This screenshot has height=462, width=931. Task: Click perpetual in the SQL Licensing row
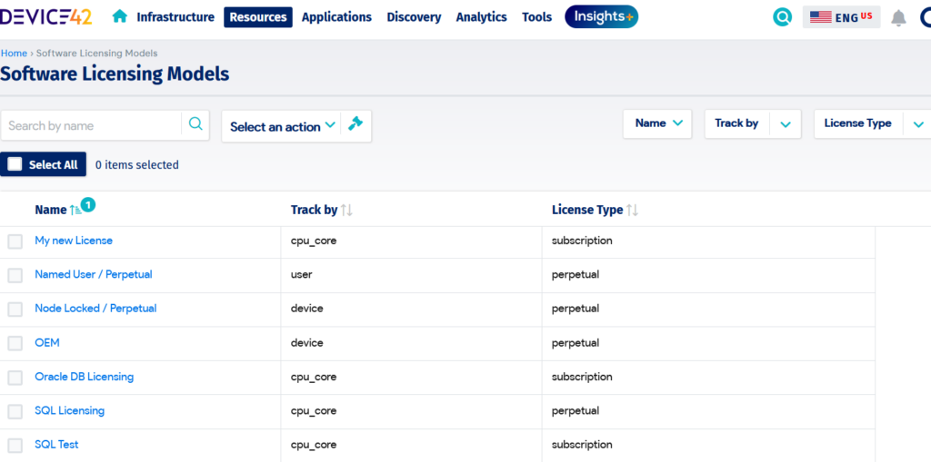(x=576, y=410)
